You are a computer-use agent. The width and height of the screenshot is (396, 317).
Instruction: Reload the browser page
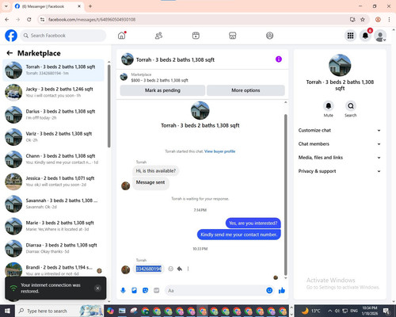click(29, 20)
